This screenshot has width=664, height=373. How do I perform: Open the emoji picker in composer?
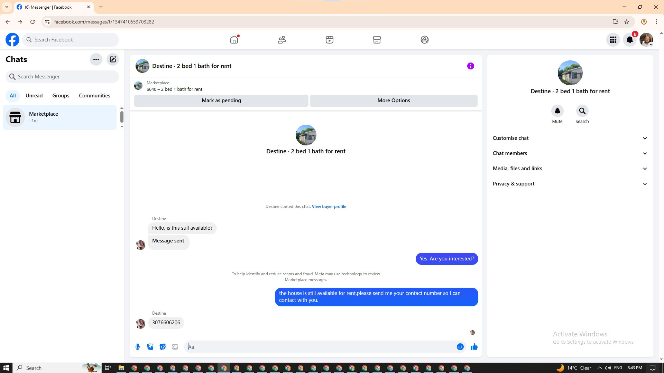(460, 347)
